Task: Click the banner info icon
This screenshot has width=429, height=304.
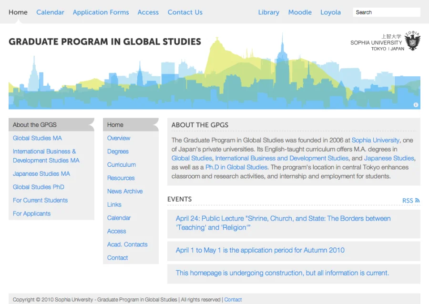Action: coord(416,105)
